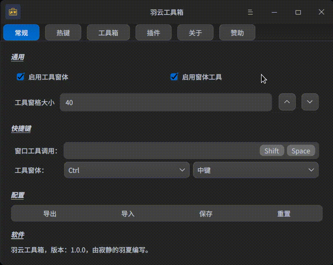Open the 关于 tab

point(195,33)
